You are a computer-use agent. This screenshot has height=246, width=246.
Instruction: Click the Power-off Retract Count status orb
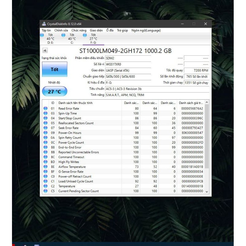[46, 177]
